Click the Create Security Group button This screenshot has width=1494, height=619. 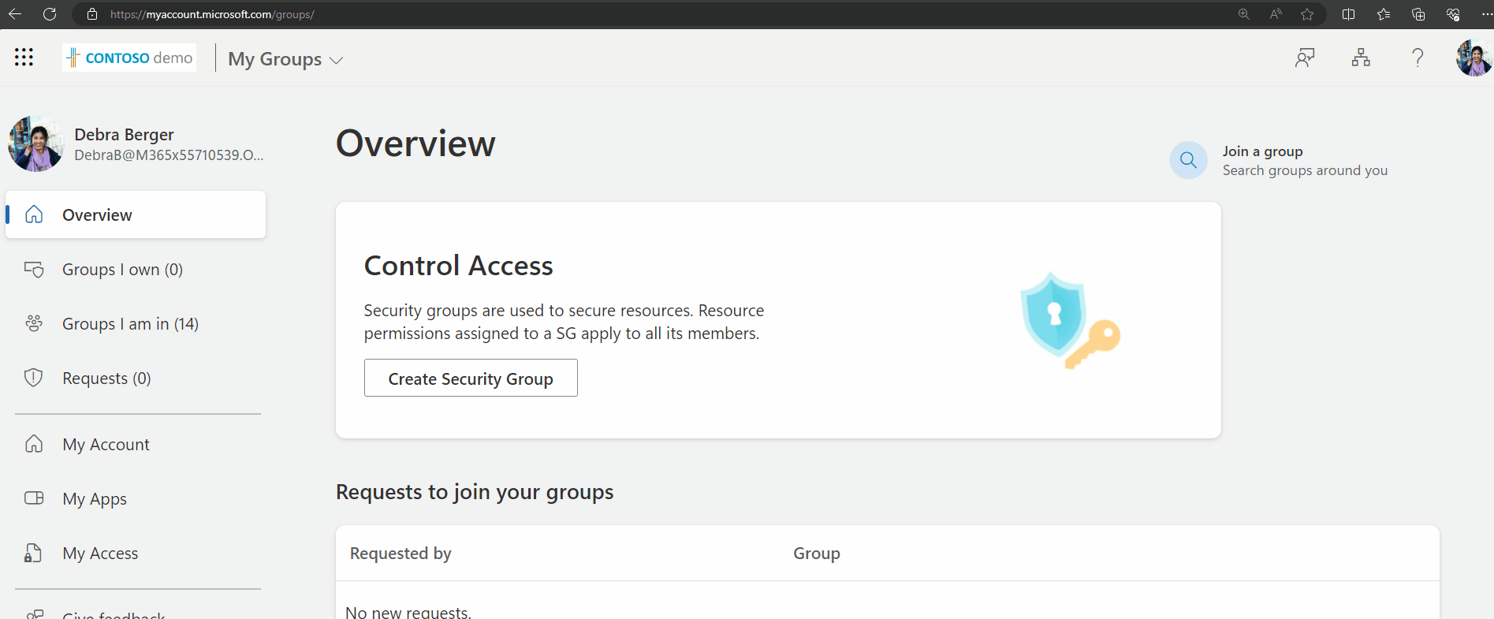coord(471,378)
